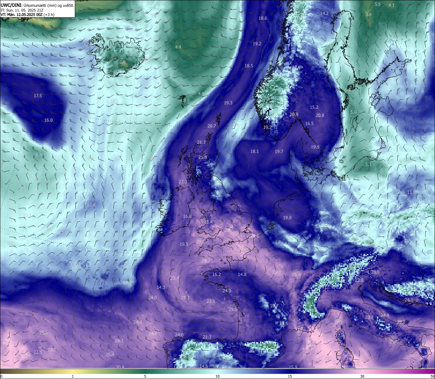The width and height of the screenshot is (435, 379).
Task: Select the 18.1 value in the North Sea
Action: coord(255,152)
